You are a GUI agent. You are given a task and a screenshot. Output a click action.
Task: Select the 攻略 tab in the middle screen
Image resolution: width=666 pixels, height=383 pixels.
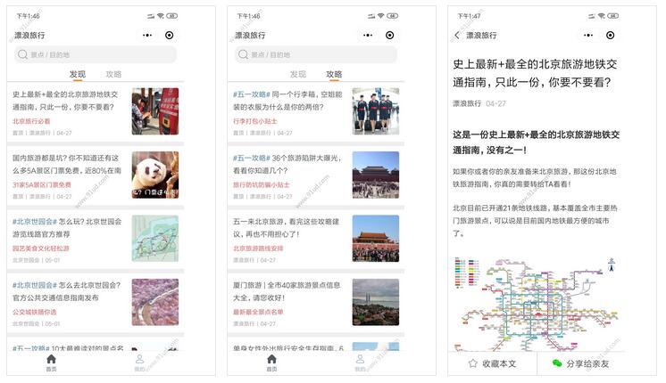coord(334,74)
